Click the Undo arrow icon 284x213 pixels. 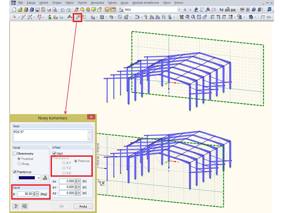coord(62,10)
